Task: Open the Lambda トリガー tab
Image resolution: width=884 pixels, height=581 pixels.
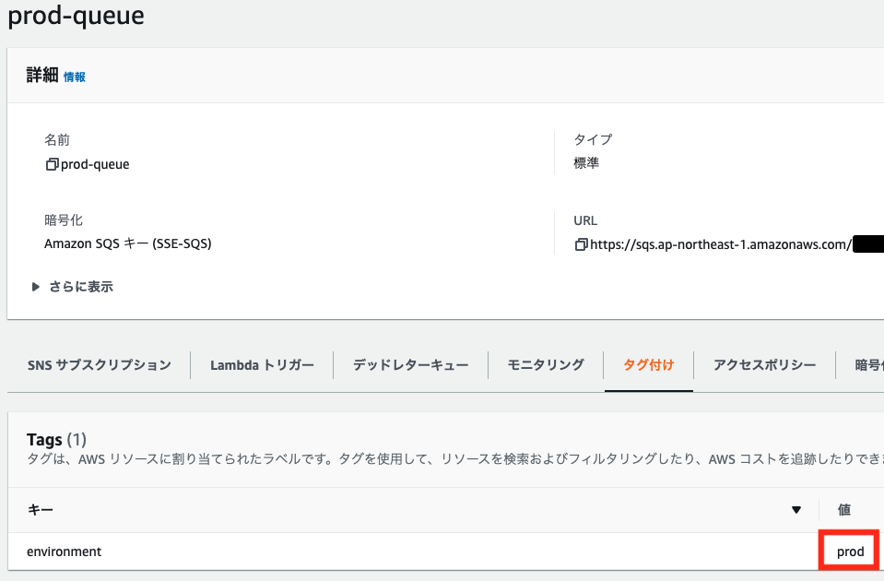Action: coord(262,364)
